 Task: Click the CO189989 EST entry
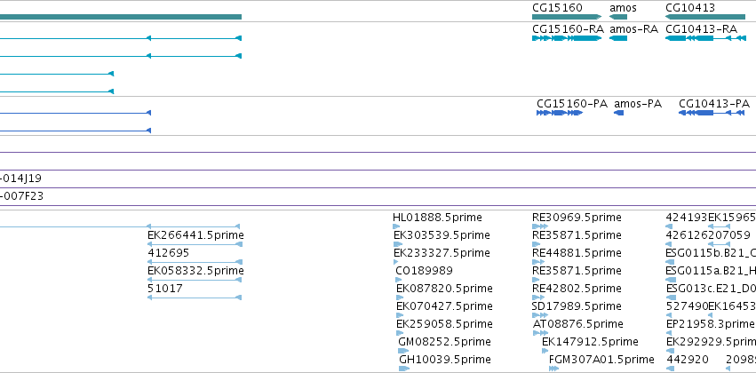424,270
